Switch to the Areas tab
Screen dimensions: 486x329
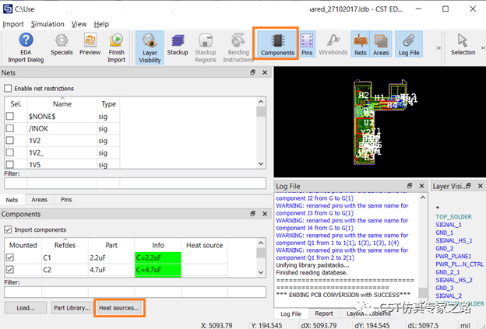40,200
